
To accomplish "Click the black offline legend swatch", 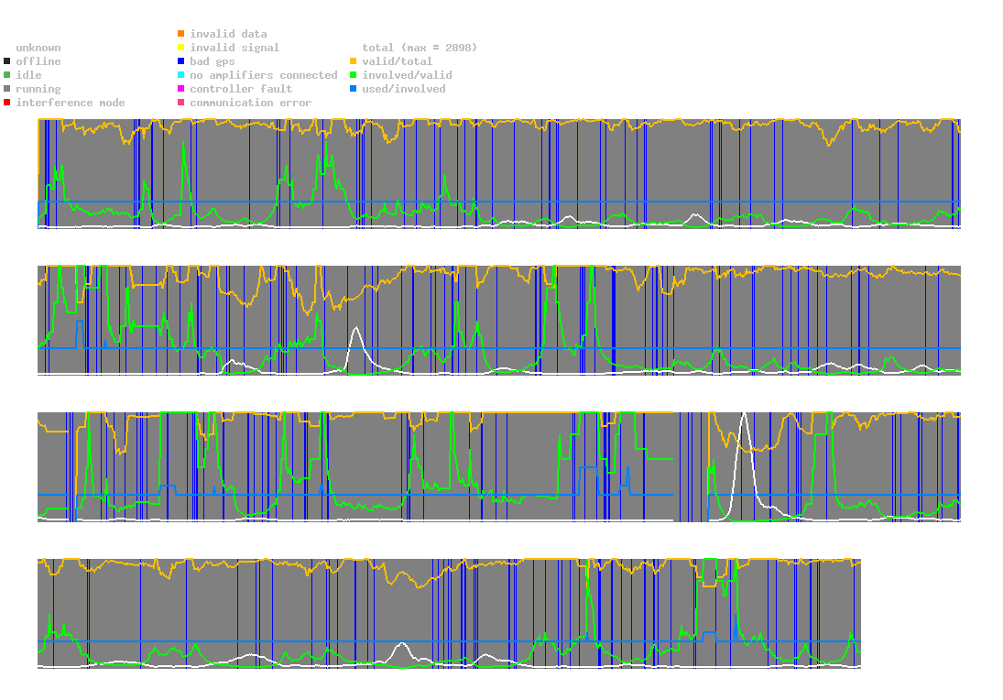I will click(x=7, y=61).
